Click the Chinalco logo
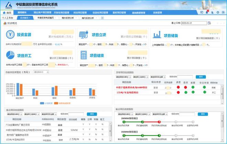The image size is (227, 144). pyautogui.click(x=9, y=5)
